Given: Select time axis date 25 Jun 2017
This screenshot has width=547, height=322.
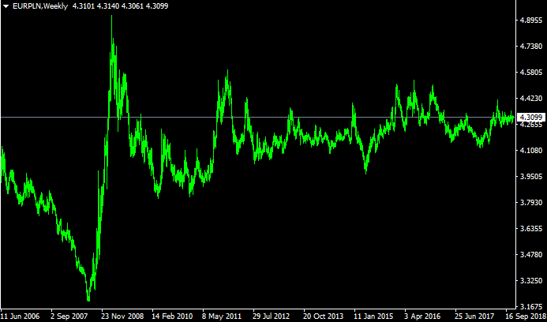Looking at the screenshot, I should point(474,316).
